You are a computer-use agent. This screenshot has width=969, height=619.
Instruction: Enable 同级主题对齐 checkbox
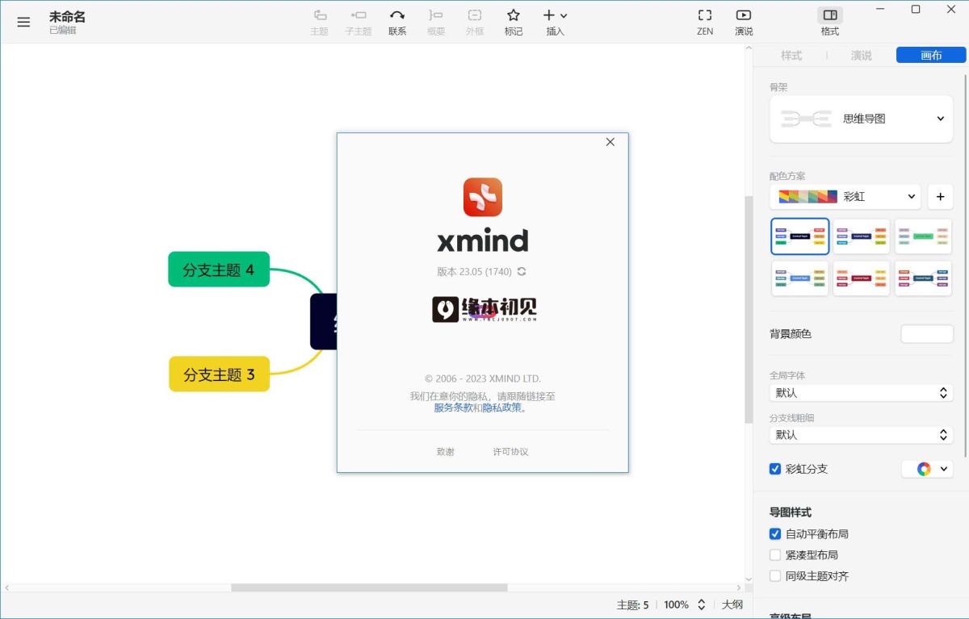[x=775, y=576]
